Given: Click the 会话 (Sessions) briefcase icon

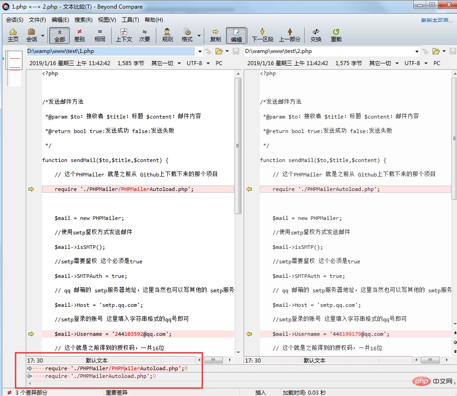Looking at the screenshot, I should point(32,35).
